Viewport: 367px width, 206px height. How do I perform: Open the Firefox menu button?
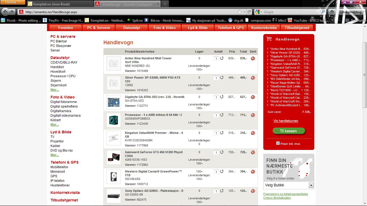coord(13,2)
